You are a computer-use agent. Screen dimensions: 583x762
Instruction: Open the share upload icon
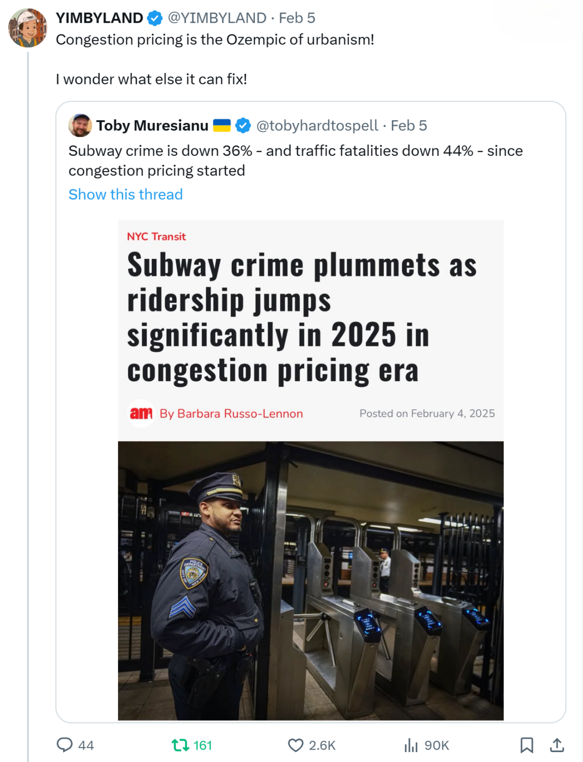(557, 745)
